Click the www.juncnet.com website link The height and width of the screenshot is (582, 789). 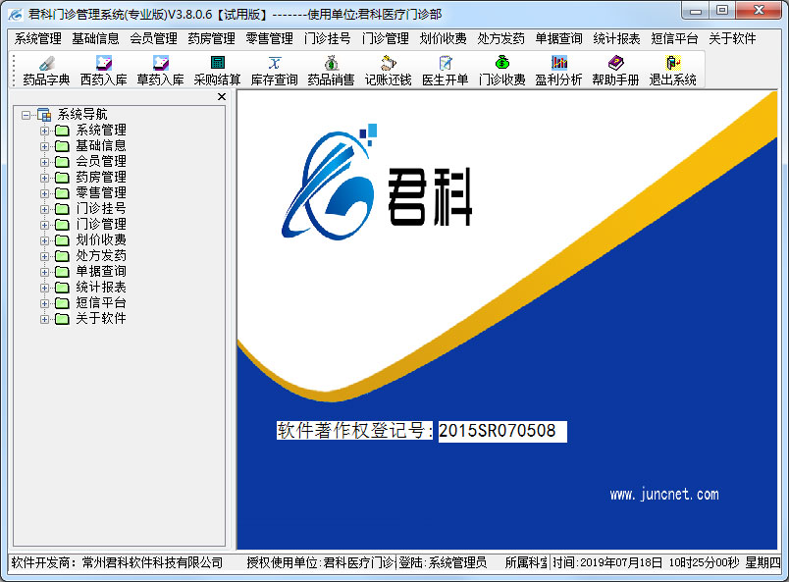(664, 495)
